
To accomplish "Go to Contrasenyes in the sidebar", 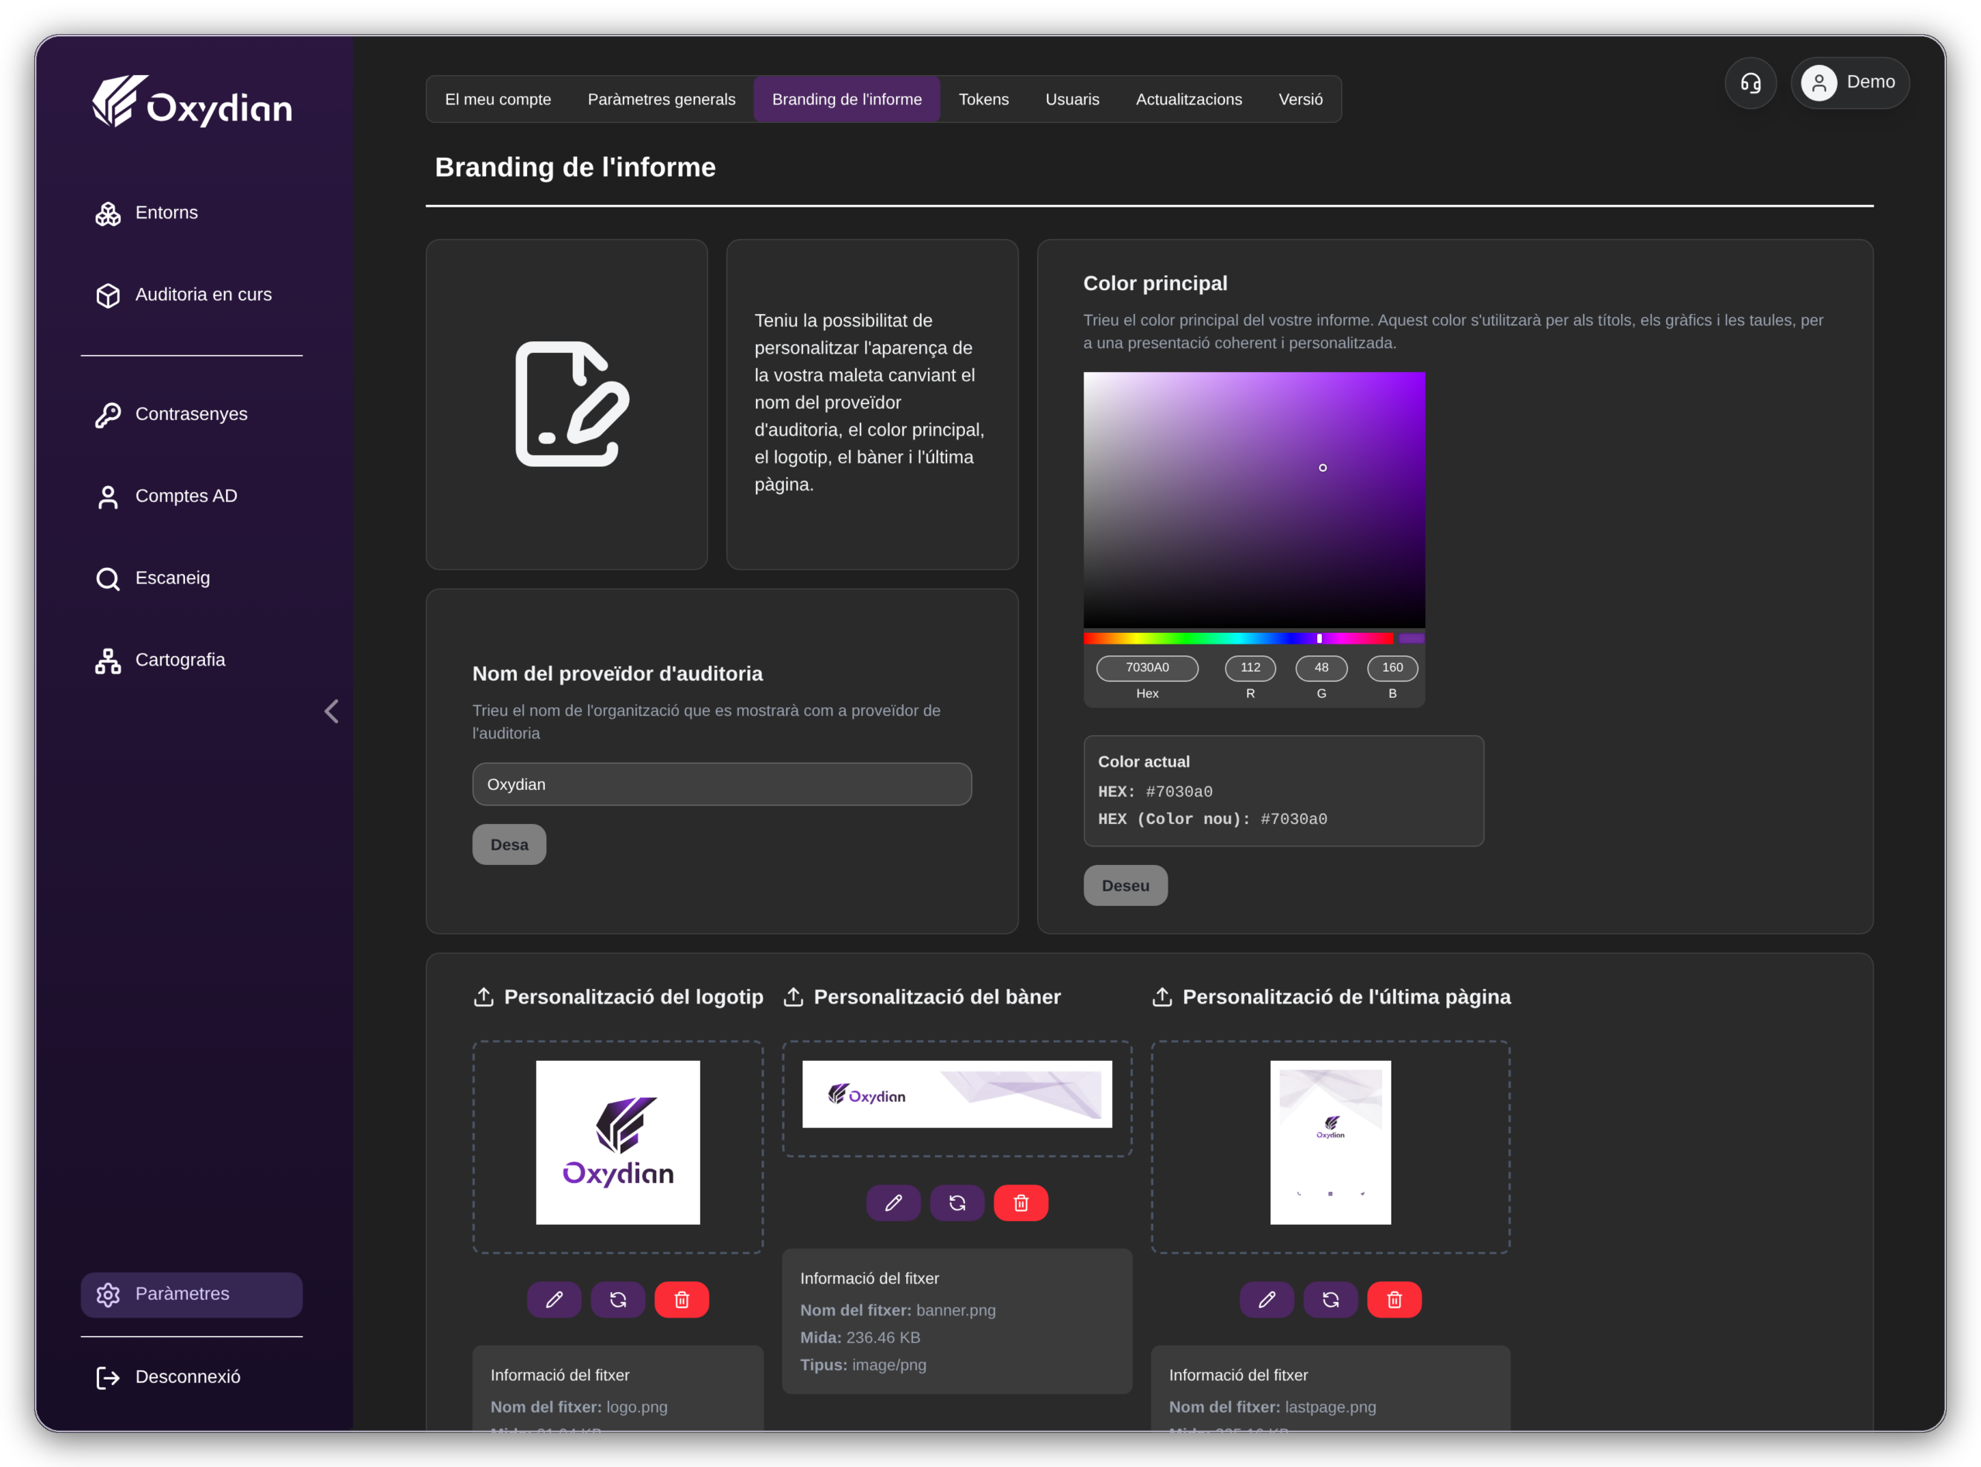I will point(191,415).
